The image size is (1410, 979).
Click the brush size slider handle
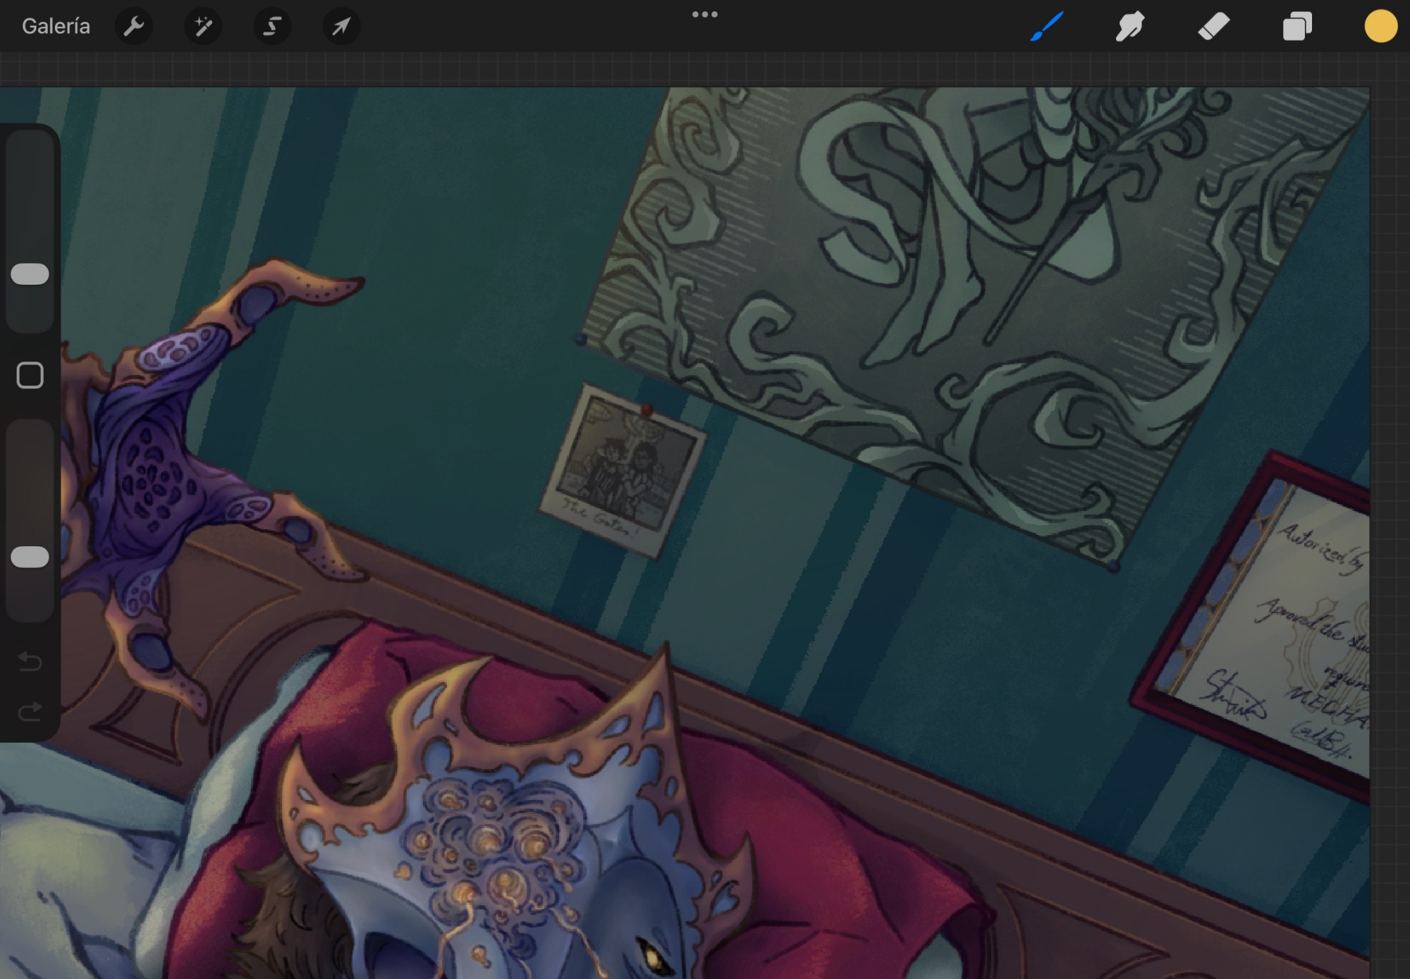click(30, 274)
